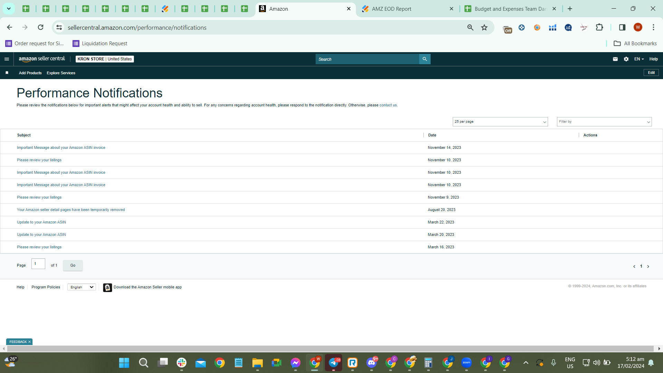Open the Chrome profile avatar W

(638, 27)
